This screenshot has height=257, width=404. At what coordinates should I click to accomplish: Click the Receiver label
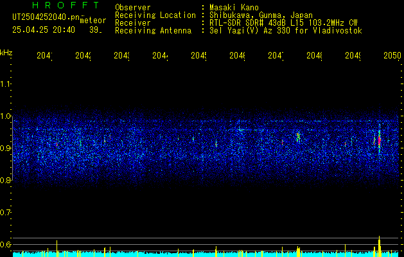(133, 23)
